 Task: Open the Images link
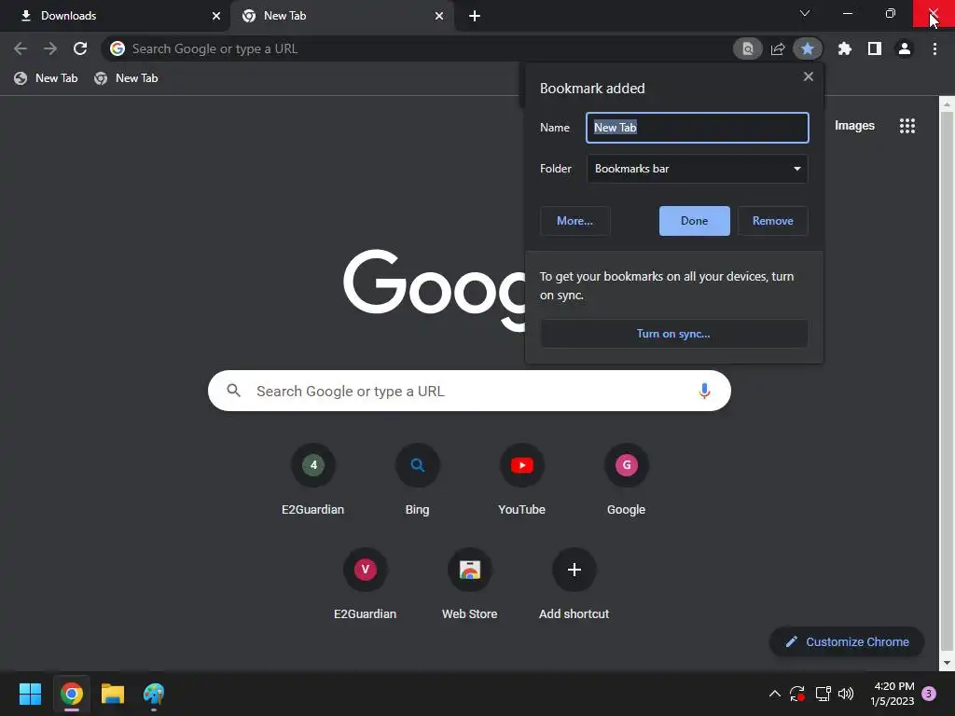click(x=854, y=126)
